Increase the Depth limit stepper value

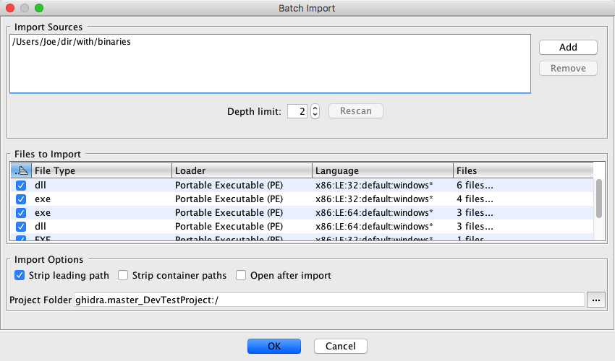tap(315, 108)
